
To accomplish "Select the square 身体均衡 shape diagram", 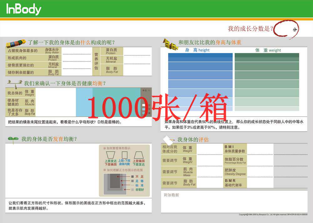I will (124, 155).
